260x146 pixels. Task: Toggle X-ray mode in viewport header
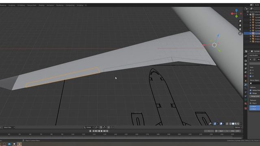tap(227, 124)
